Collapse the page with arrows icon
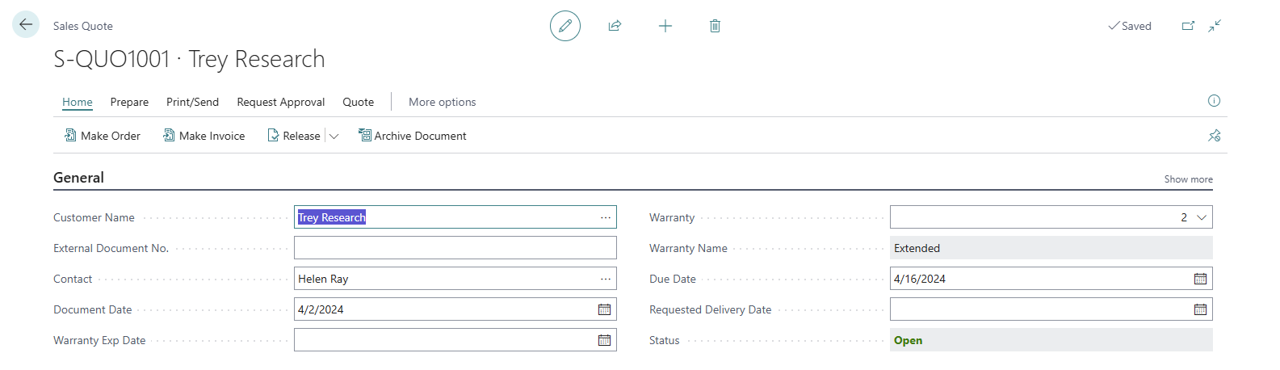Screen dimensions: 1280x370 pyautogui.click(x=1215, y=26)
